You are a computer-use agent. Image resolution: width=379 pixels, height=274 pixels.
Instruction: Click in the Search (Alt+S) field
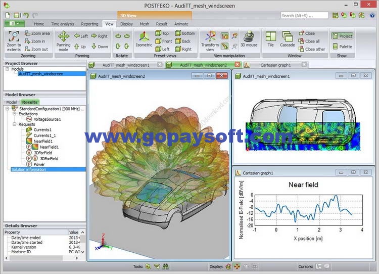(305, 16)
